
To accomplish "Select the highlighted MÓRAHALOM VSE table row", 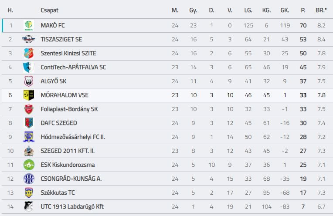I will click(x=167, y=95).
